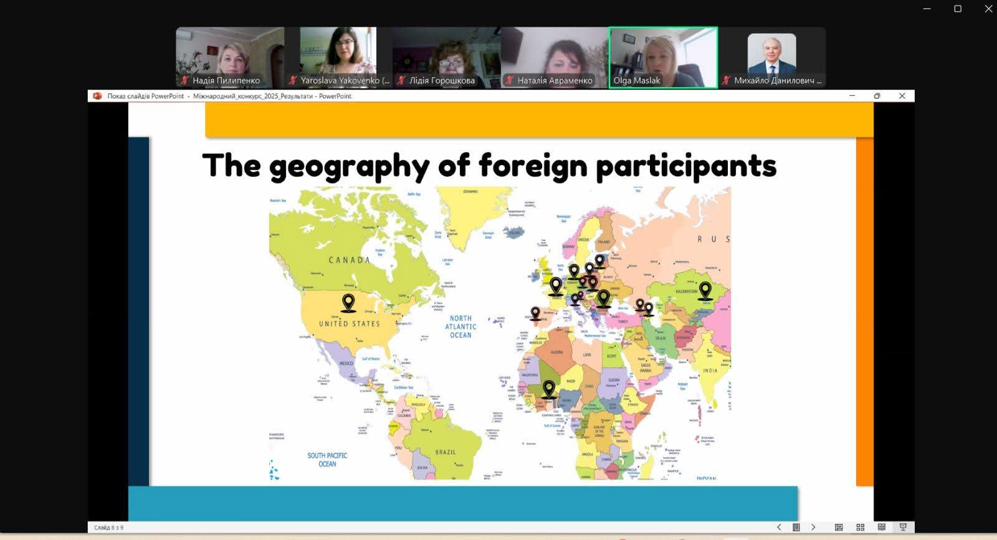Select Наталія Авраменко video thumbnail
This screenshot has width=997, height=540.
click(x=555, y=57)
